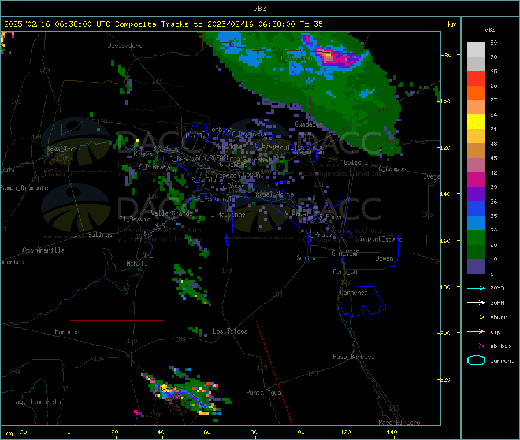Click the L_Malvinas map label

228,215
